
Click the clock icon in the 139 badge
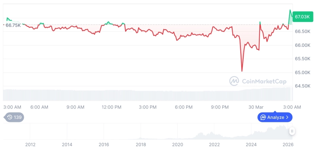pyautogui.click(x=10, y=117)
